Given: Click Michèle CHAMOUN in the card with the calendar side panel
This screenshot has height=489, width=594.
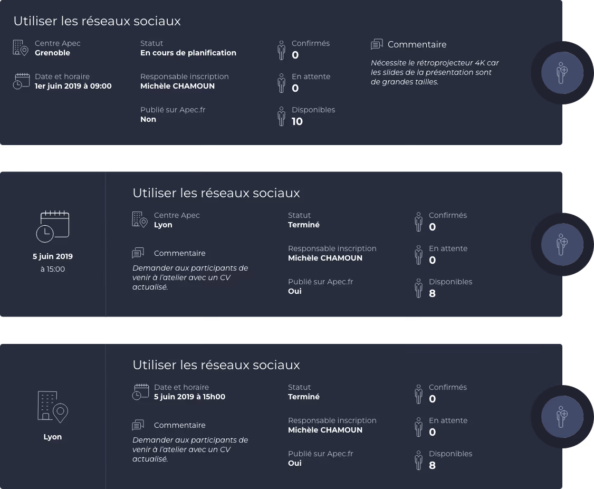Looking at the screenshot, I should click(325, 258).
